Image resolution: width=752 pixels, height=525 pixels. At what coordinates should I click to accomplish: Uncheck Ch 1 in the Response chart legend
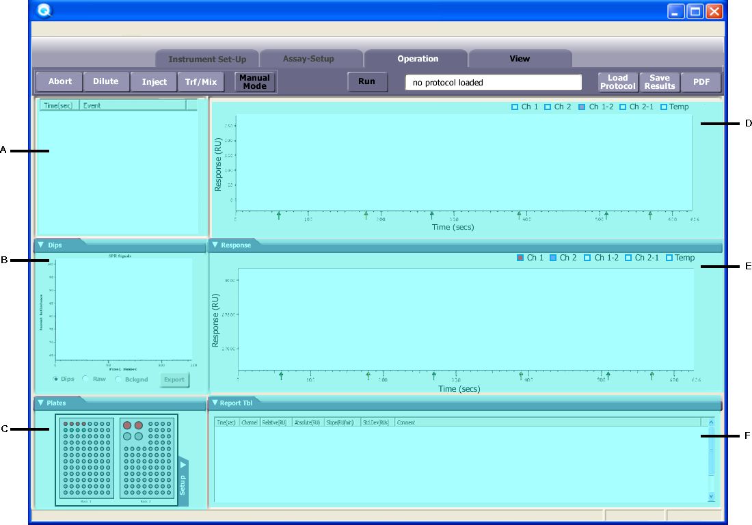point(520,258)
